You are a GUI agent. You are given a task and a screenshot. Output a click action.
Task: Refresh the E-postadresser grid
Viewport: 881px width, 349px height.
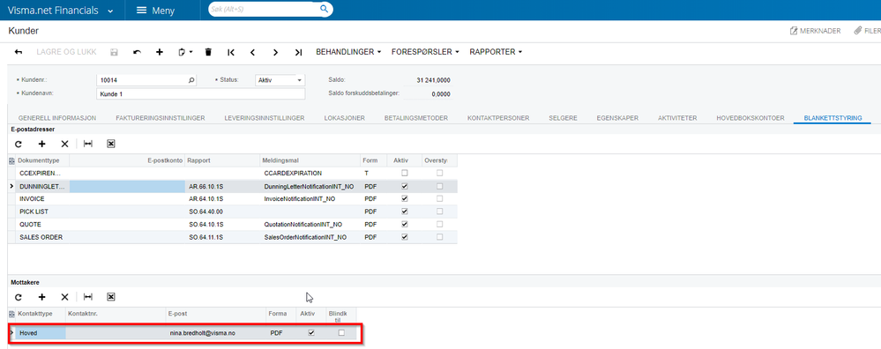tap(18, 144)
